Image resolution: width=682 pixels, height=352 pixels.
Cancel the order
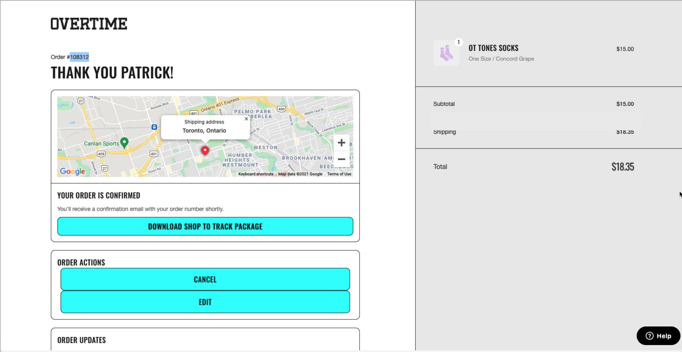click(x=205, y=279)
